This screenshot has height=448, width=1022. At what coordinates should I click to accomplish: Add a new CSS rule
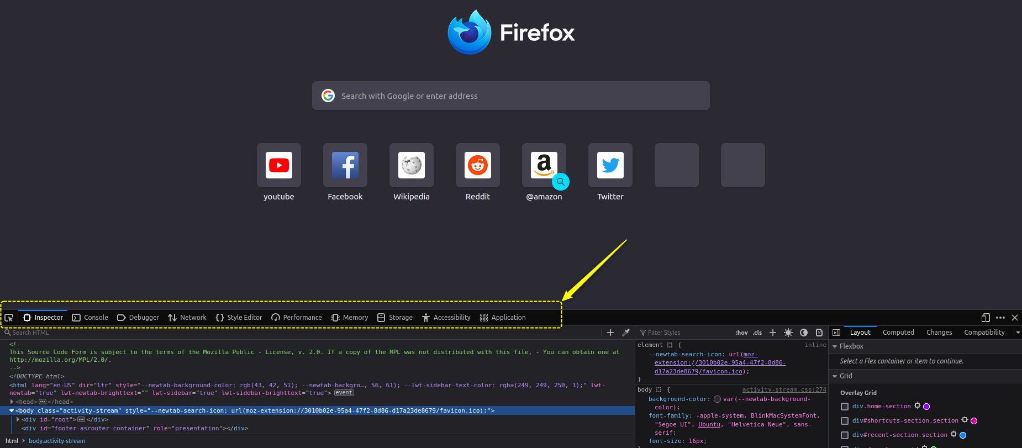click(x=773, y=333)
